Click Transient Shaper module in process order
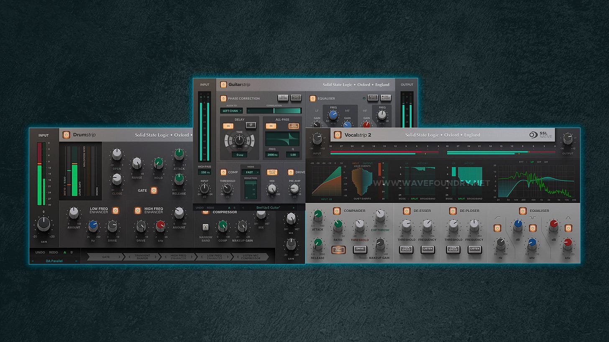Screen dimensions: 609x342 [x=142, y=257]
